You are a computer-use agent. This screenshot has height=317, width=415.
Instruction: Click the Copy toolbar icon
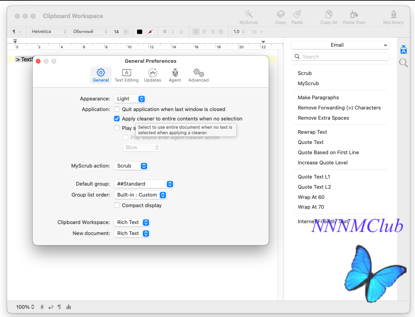[280, 17]
